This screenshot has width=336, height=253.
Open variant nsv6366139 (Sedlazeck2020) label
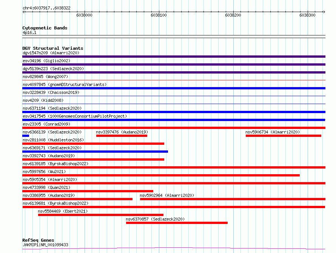(52, 132)
